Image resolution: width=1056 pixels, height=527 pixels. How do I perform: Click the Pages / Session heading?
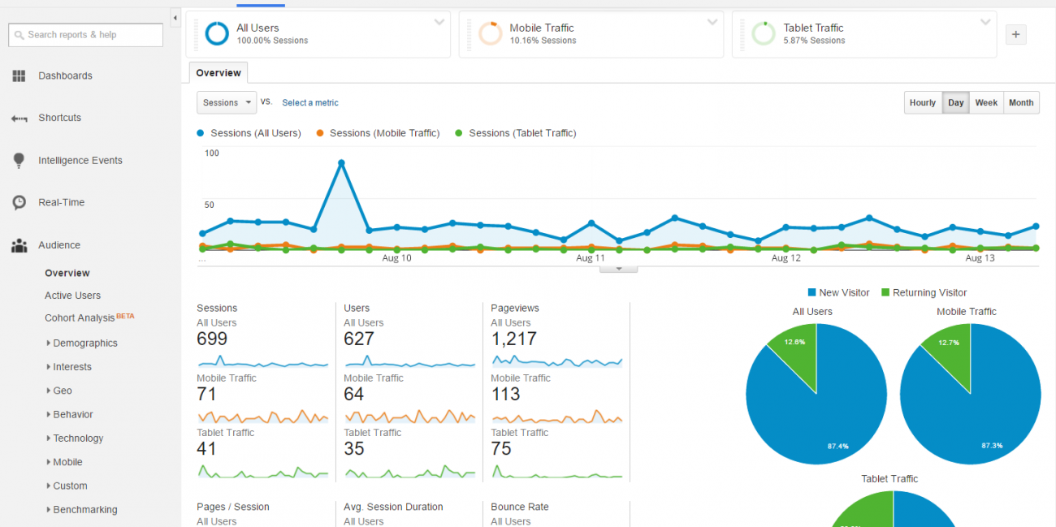pyautogui.click(x=233, y=507)
